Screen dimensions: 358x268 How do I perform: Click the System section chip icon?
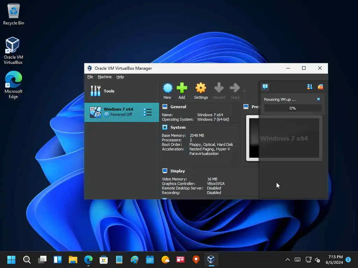(x=165, y=127)
